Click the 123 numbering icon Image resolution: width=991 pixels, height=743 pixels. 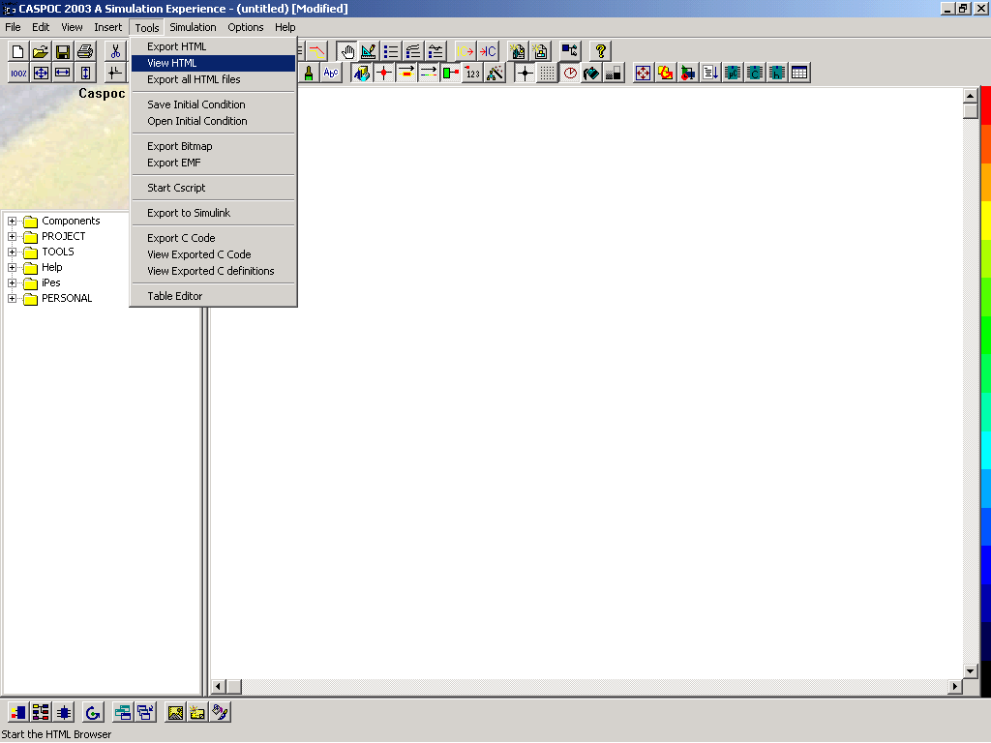point(472,73)
